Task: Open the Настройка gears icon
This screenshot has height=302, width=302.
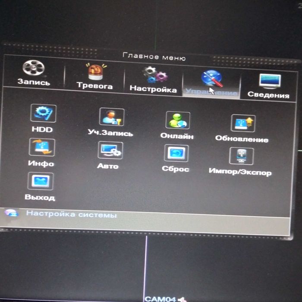Action: pyautogui.click(x=155, y=75)
